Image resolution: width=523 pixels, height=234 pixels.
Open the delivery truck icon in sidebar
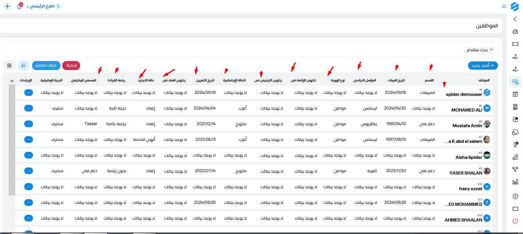tap(516, 132)
